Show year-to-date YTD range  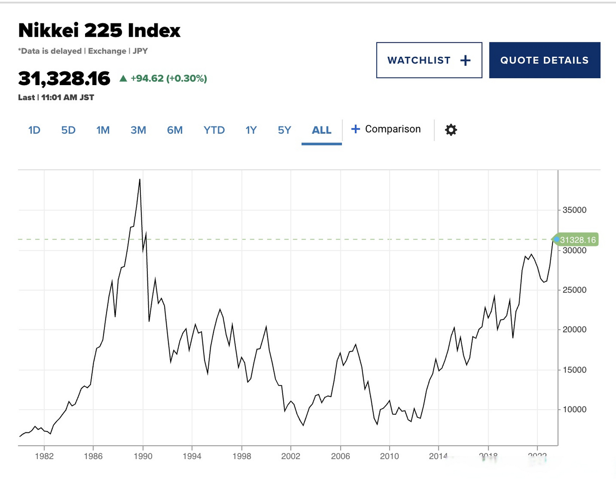point(214,130)
